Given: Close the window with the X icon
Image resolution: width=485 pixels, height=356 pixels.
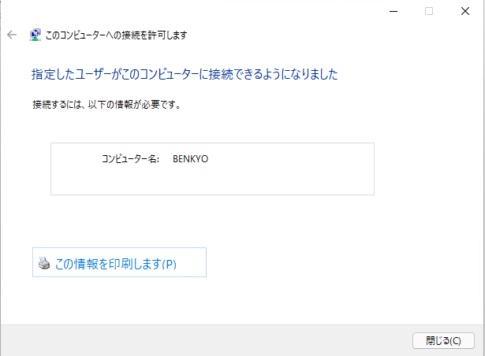Looking at the screenshot, I should (x=465, y=12).
